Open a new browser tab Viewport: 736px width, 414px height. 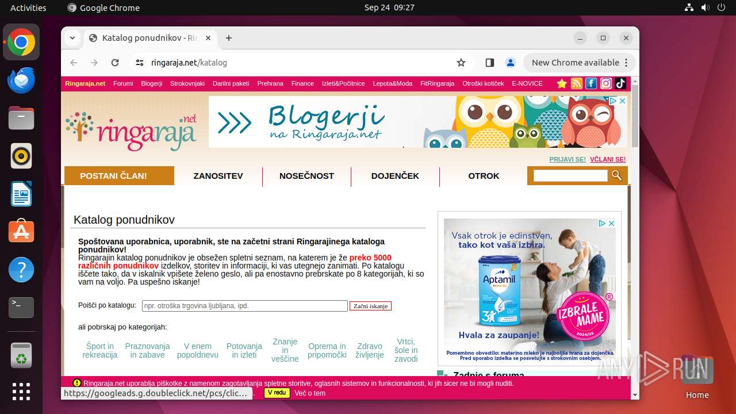(x=229, y=38)
